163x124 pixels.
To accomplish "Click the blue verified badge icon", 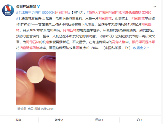I will point(39,7).
